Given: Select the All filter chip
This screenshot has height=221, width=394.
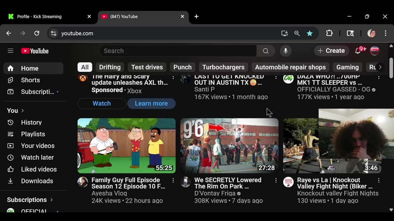Looking at the screenshot, I should pyautogui.click(x=85, y=67).
